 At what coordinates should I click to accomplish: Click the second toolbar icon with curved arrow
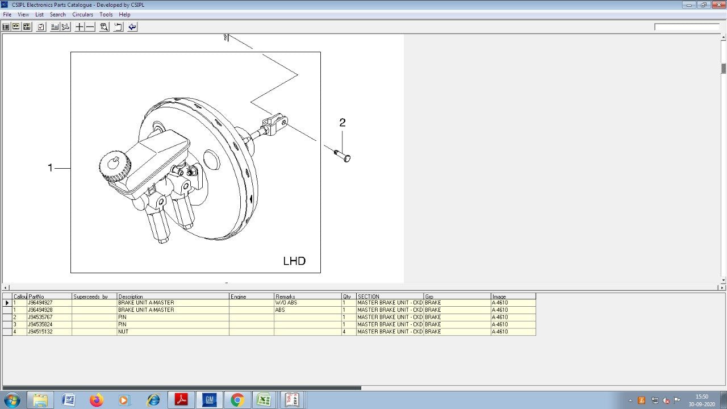(x=16, y=27)
